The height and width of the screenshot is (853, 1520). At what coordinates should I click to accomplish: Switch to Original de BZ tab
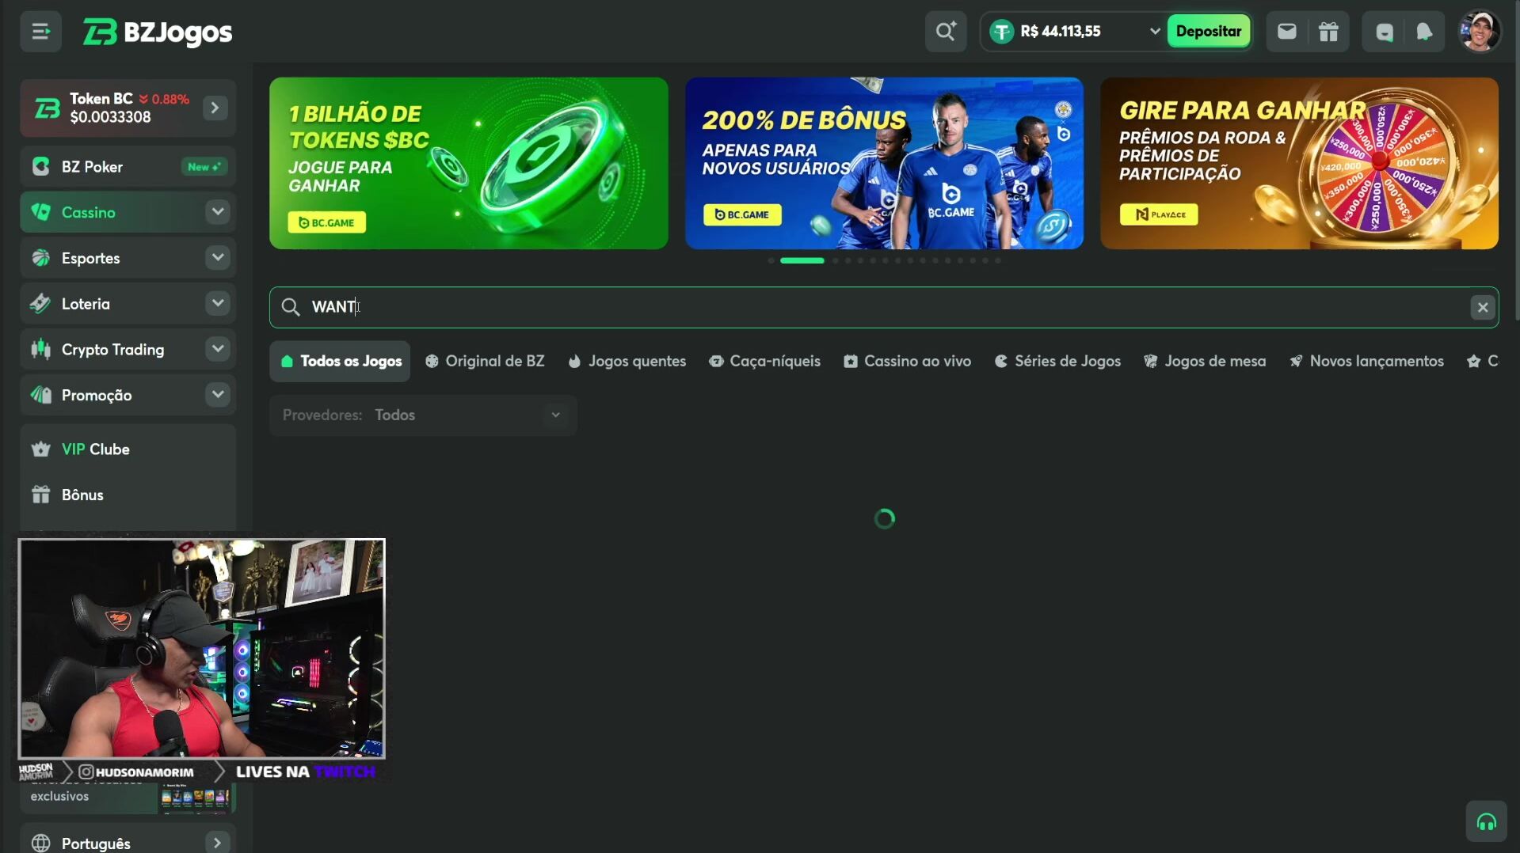pyautogui.click(x=485, y=362)
